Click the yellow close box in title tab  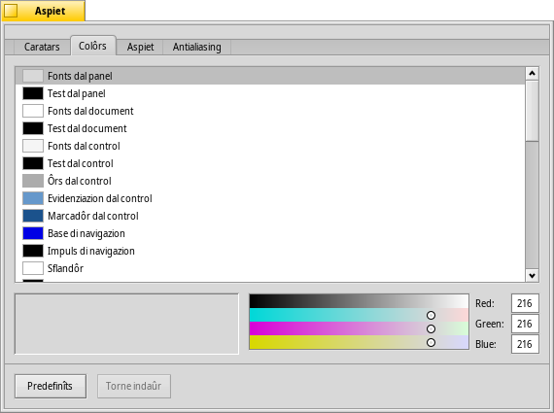click(11, 11)
